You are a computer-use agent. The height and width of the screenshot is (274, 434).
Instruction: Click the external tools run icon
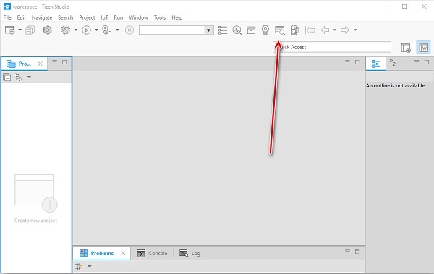pos(107,30)
